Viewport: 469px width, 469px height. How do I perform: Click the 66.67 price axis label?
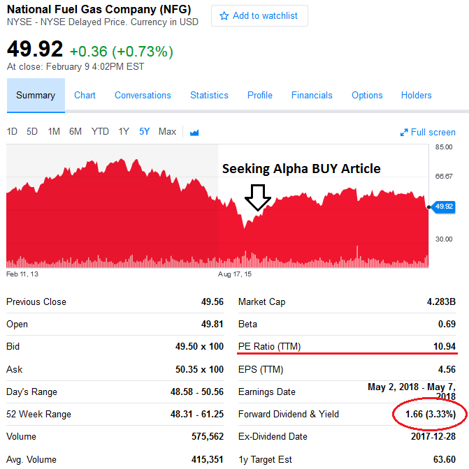tap(444, 177)
